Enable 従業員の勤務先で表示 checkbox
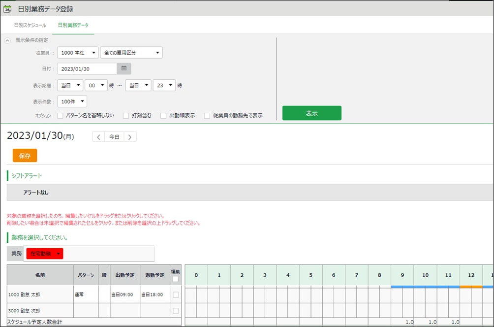This screenshot has height=327, width=494. point(207,116)
